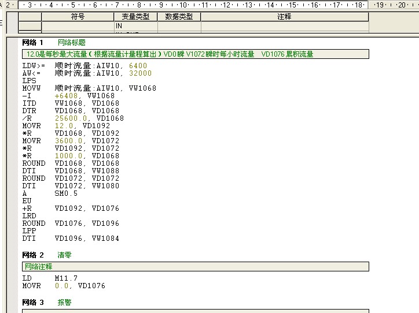
Task: Select the 网络 2 label
Action: point(33,255)
